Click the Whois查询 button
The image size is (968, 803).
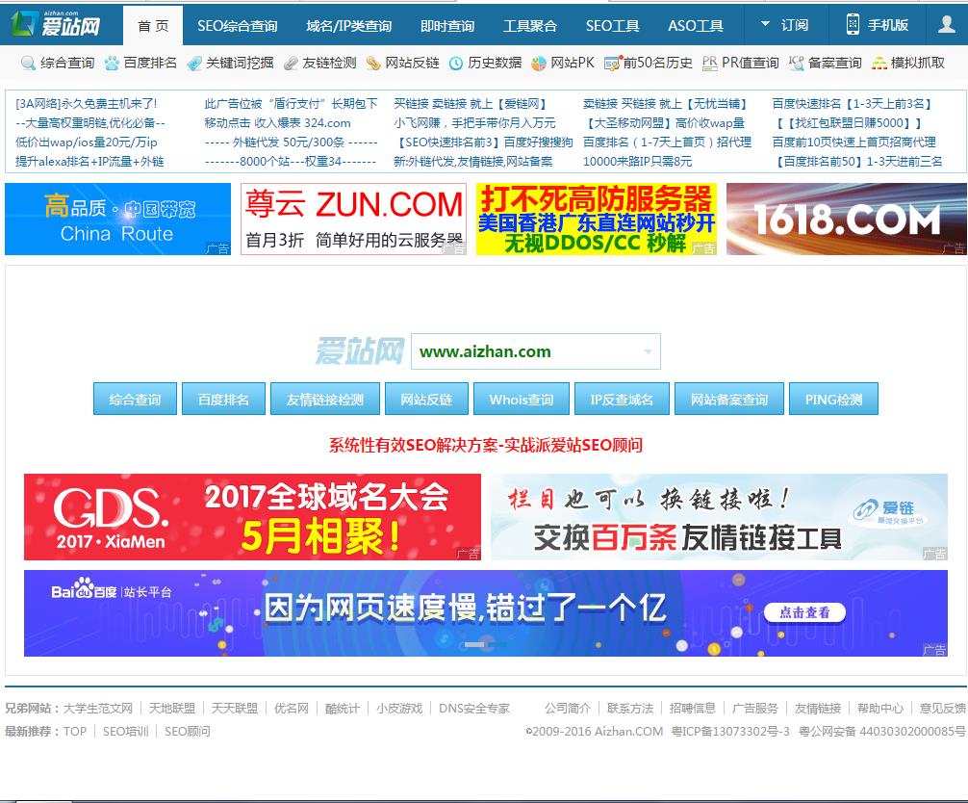click(x=521, y=399)
